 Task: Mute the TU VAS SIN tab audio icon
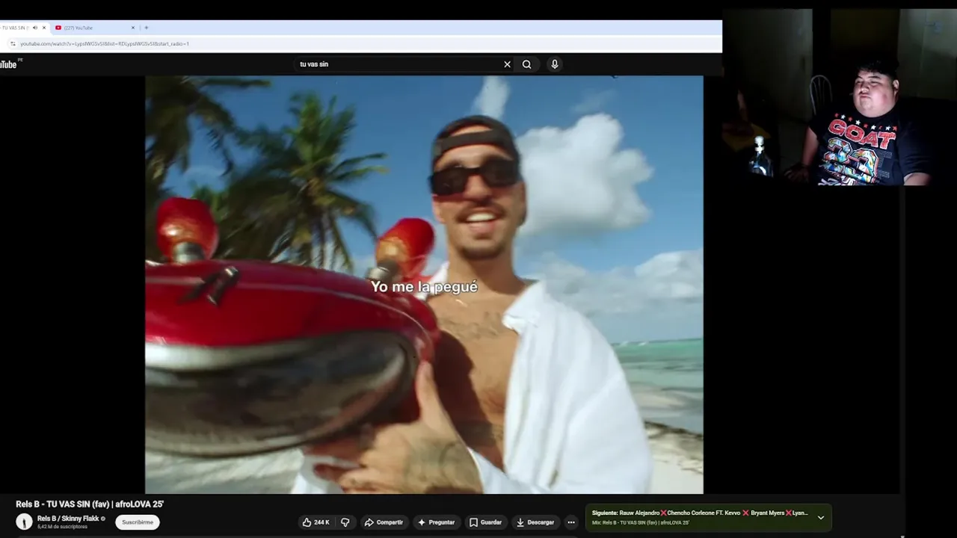tap(34, 28)
